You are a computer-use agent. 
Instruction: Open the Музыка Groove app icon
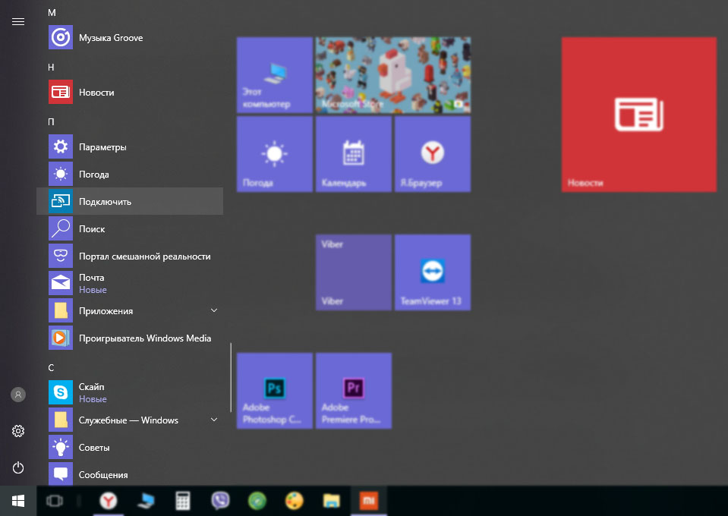click(61, 38)
